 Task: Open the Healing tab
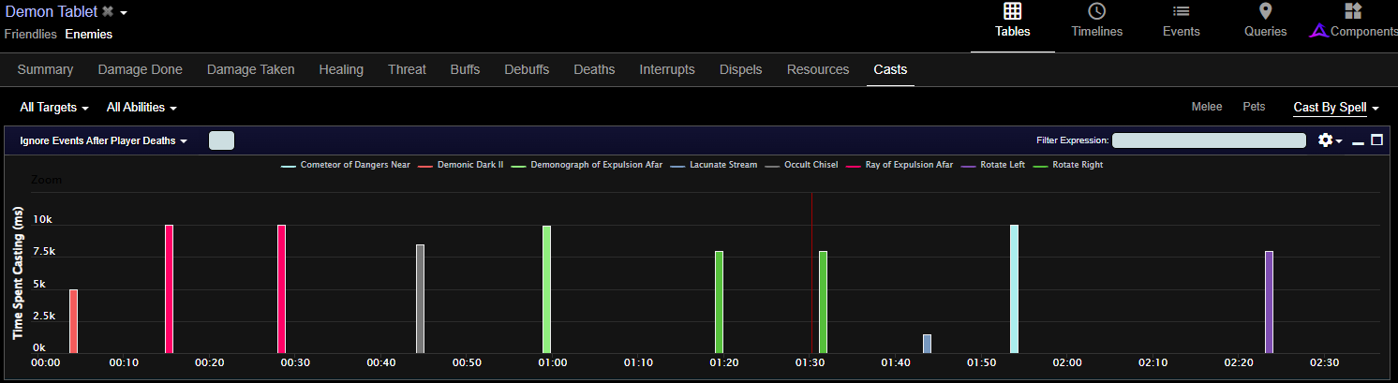pyautogui.click(x=341, y=69)
